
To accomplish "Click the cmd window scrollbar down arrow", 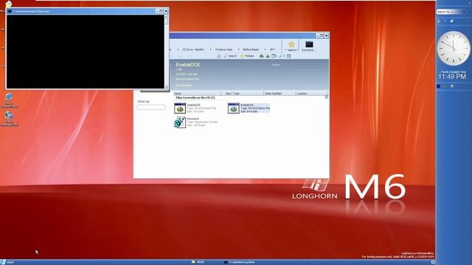I will click(x=166, y=87).
